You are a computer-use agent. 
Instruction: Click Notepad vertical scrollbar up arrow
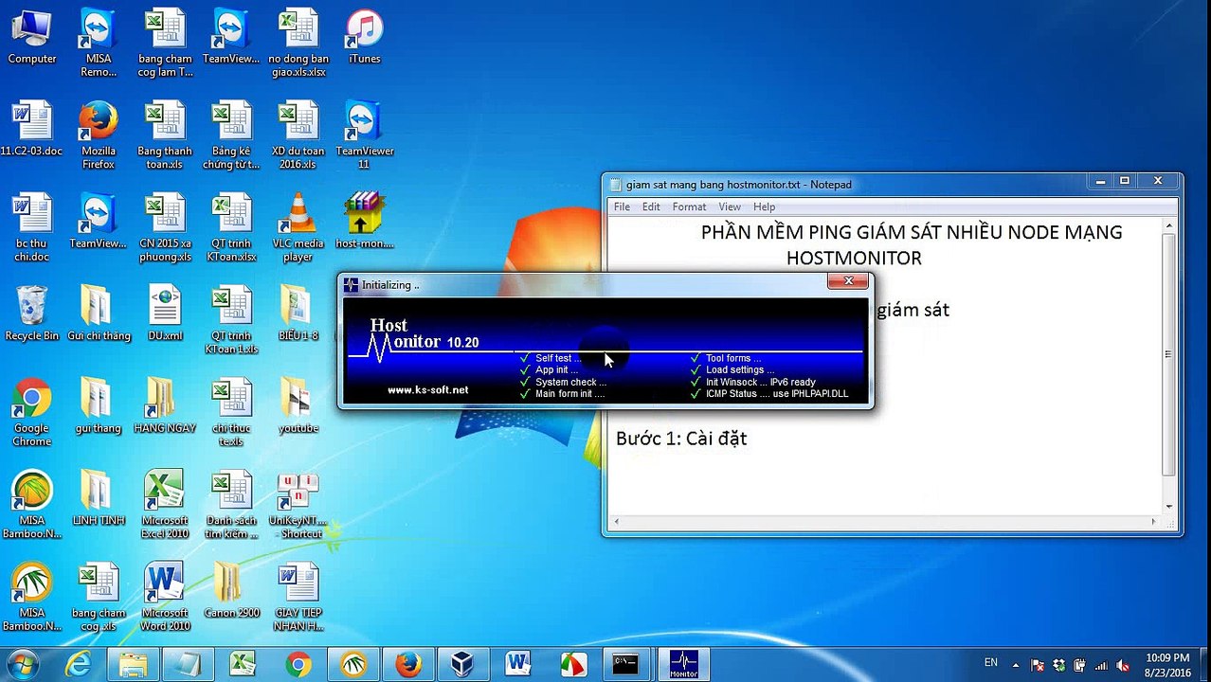pos(1168,225)
